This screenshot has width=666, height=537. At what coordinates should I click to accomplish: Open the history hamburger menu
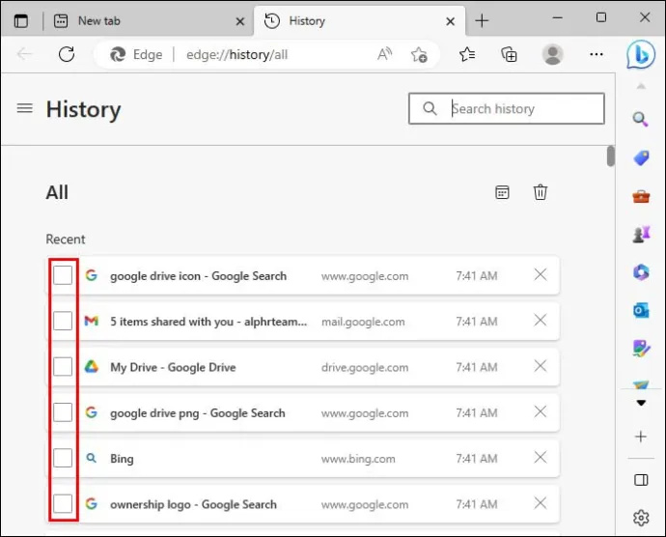(25, 108)
